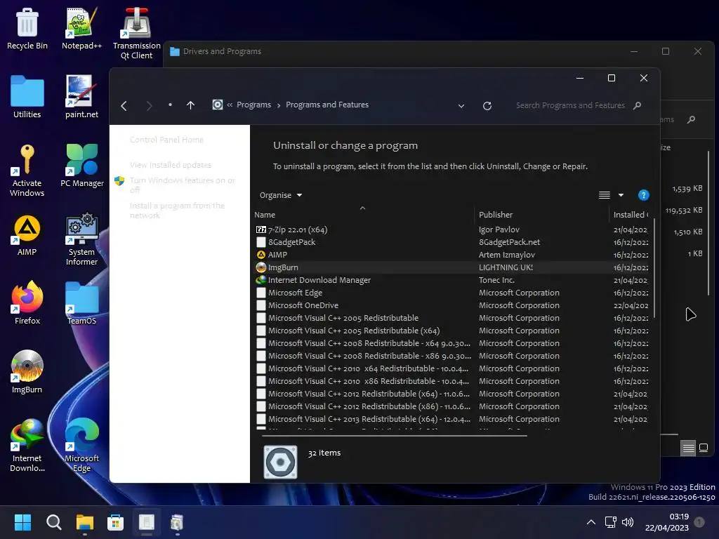Click search icon in Drivers and Programs window
Screen dimensions: 719x539
click(691, 119)
